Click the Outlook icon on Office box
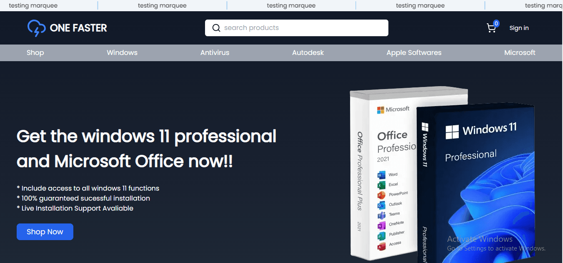 [381, 205]
